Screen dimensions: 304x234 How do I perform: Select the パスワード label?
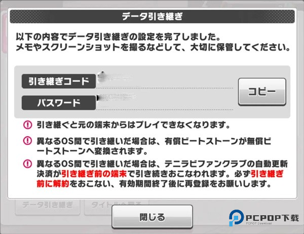click(x=59, y=103)
